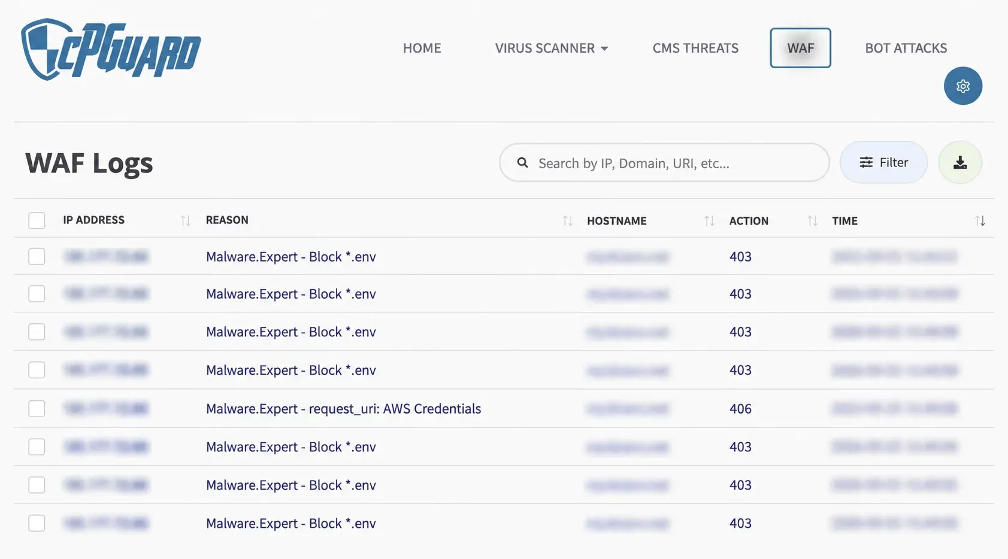
Task: Open the settings gear button
Action: tap(962, 86)
